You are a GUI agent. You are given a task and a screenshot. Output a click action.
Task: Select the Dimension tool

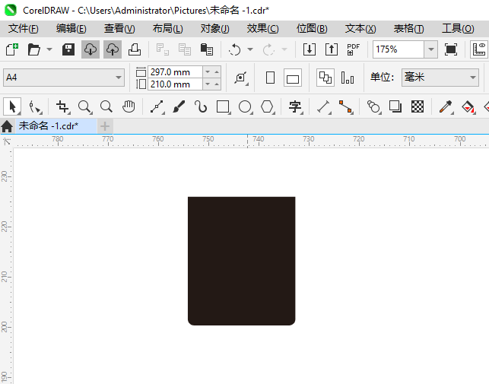pos(324,106)
